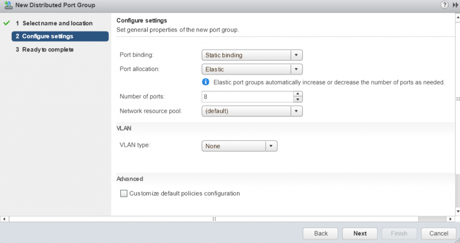Click the green checkmark beside step 1
This screenshot has height=243, width=460.
click(x=6, y=23)
